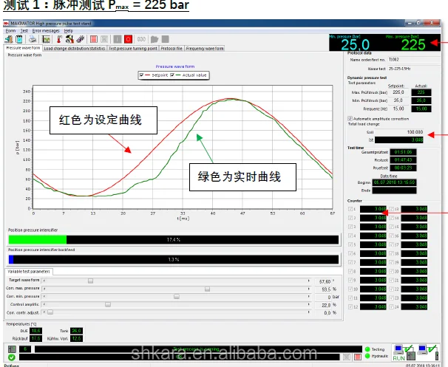Click the red circle record icon
448x367 pixels.
pyautogui.click(x=127, y=38)
